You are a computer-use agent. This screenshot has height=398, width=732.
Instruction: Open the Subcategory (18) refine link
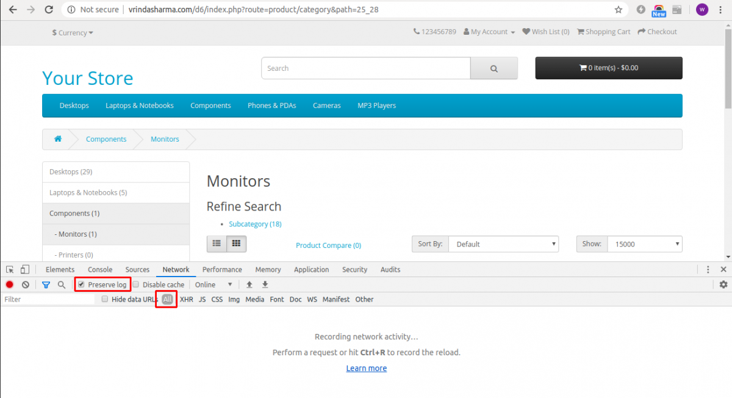click(x=255, y=224)
